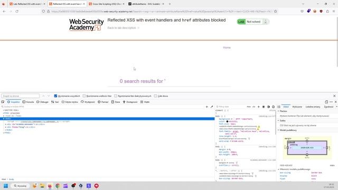
Task: Expand the head element node
Action: point(4,116)
